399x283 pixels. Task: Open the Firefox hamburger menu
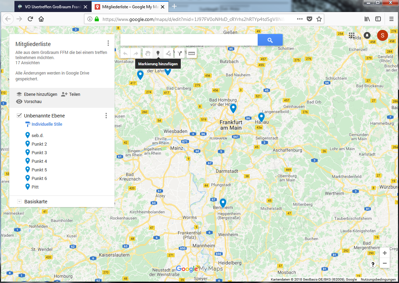(391, 19)
